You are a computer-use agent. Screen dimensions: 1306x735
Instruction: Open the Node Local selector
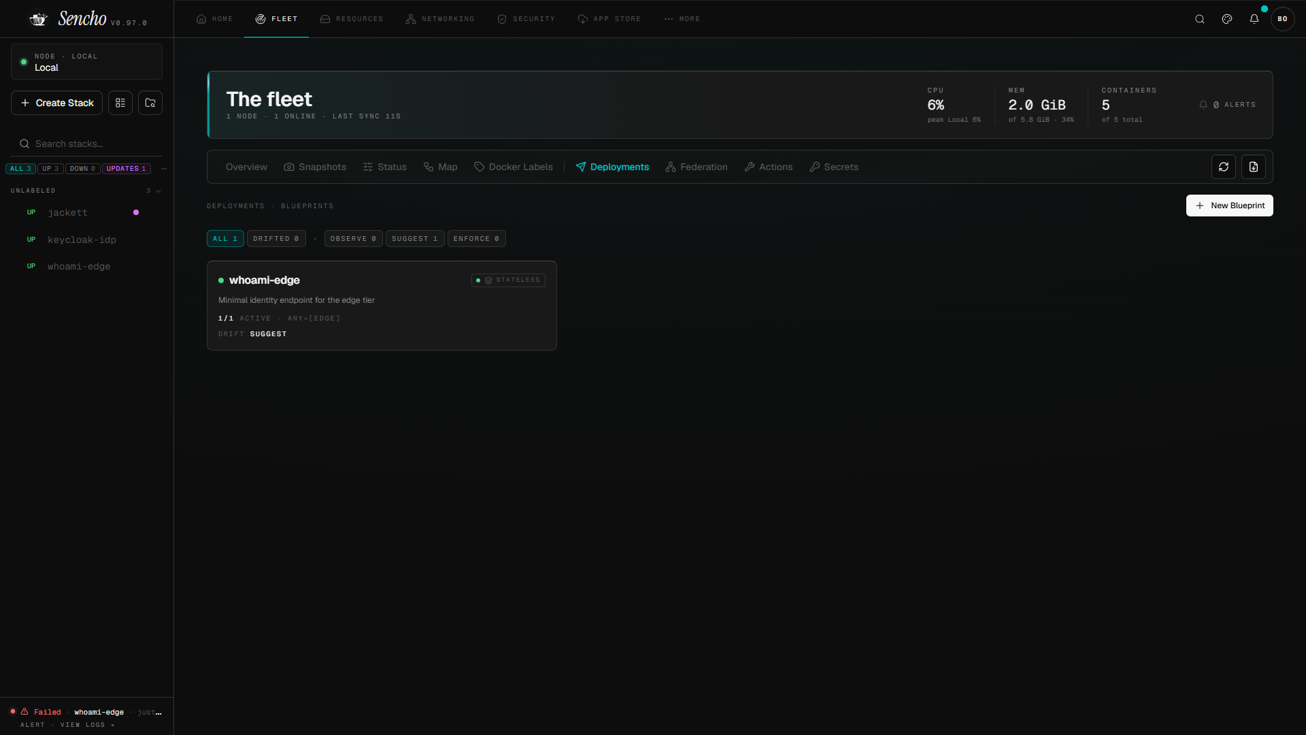86,62
